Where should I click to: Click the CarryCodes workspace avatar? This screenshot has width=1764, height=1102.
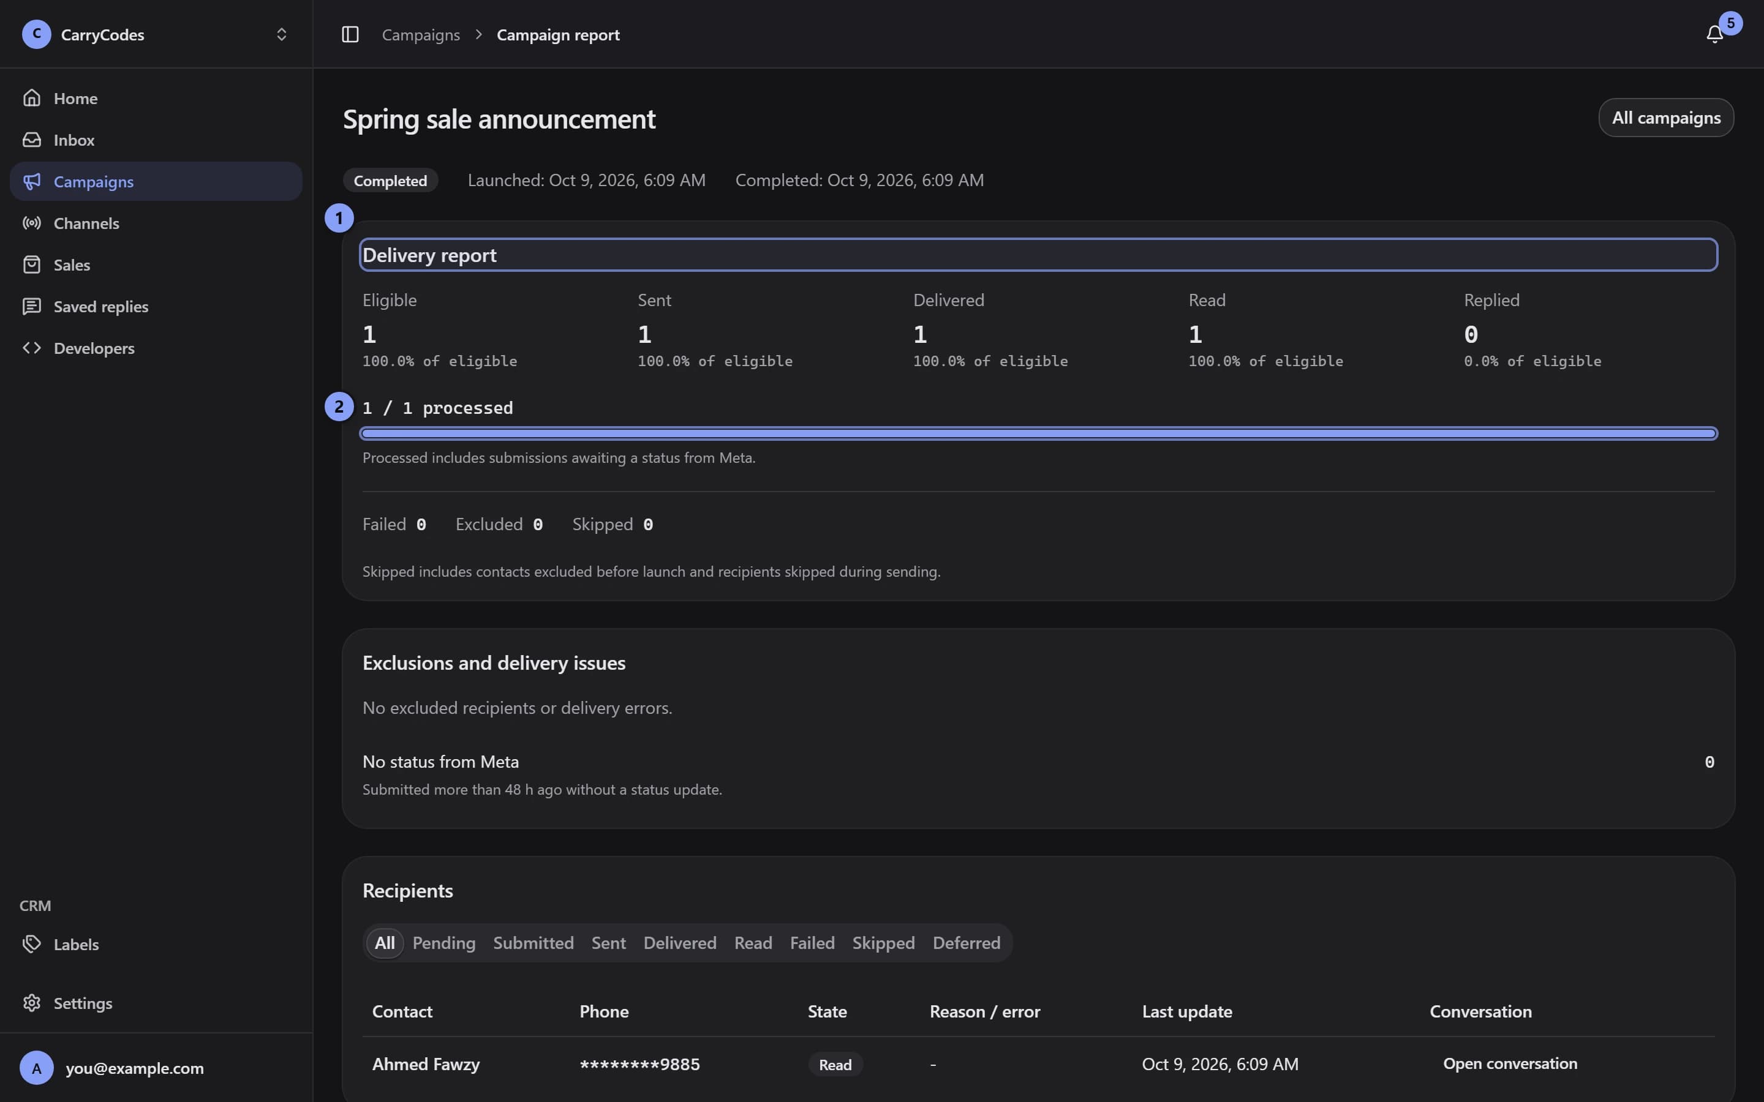37,34
